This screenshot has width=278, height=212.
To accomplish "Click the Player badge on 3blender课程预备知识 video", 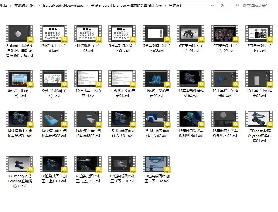I will [30, 39].
